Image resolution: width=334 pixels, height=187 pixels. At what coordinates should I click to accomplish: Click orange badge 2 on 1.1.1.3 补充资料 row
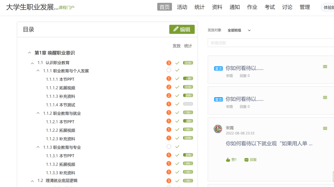(169, 95)
